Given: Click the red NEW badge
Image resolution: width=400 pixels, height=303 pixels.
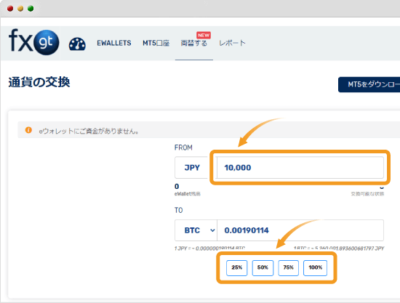Looking at the screenshot, I should click(x=204, y=35).
